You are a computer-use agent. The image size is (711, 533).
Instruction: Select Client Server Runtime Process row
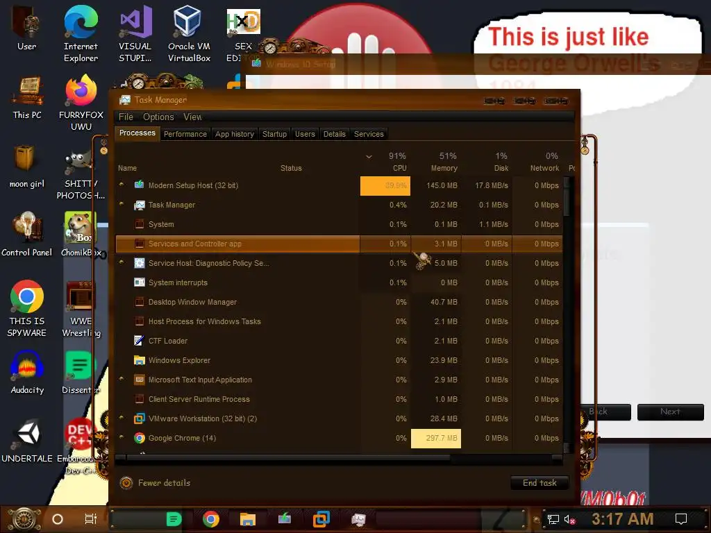coord(339,399)
